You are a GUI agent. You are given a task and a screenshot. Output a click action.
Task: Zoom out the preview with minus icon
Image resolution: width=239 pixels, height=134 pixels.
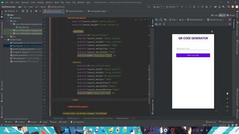pyautogui.click(x=227, y=103)
